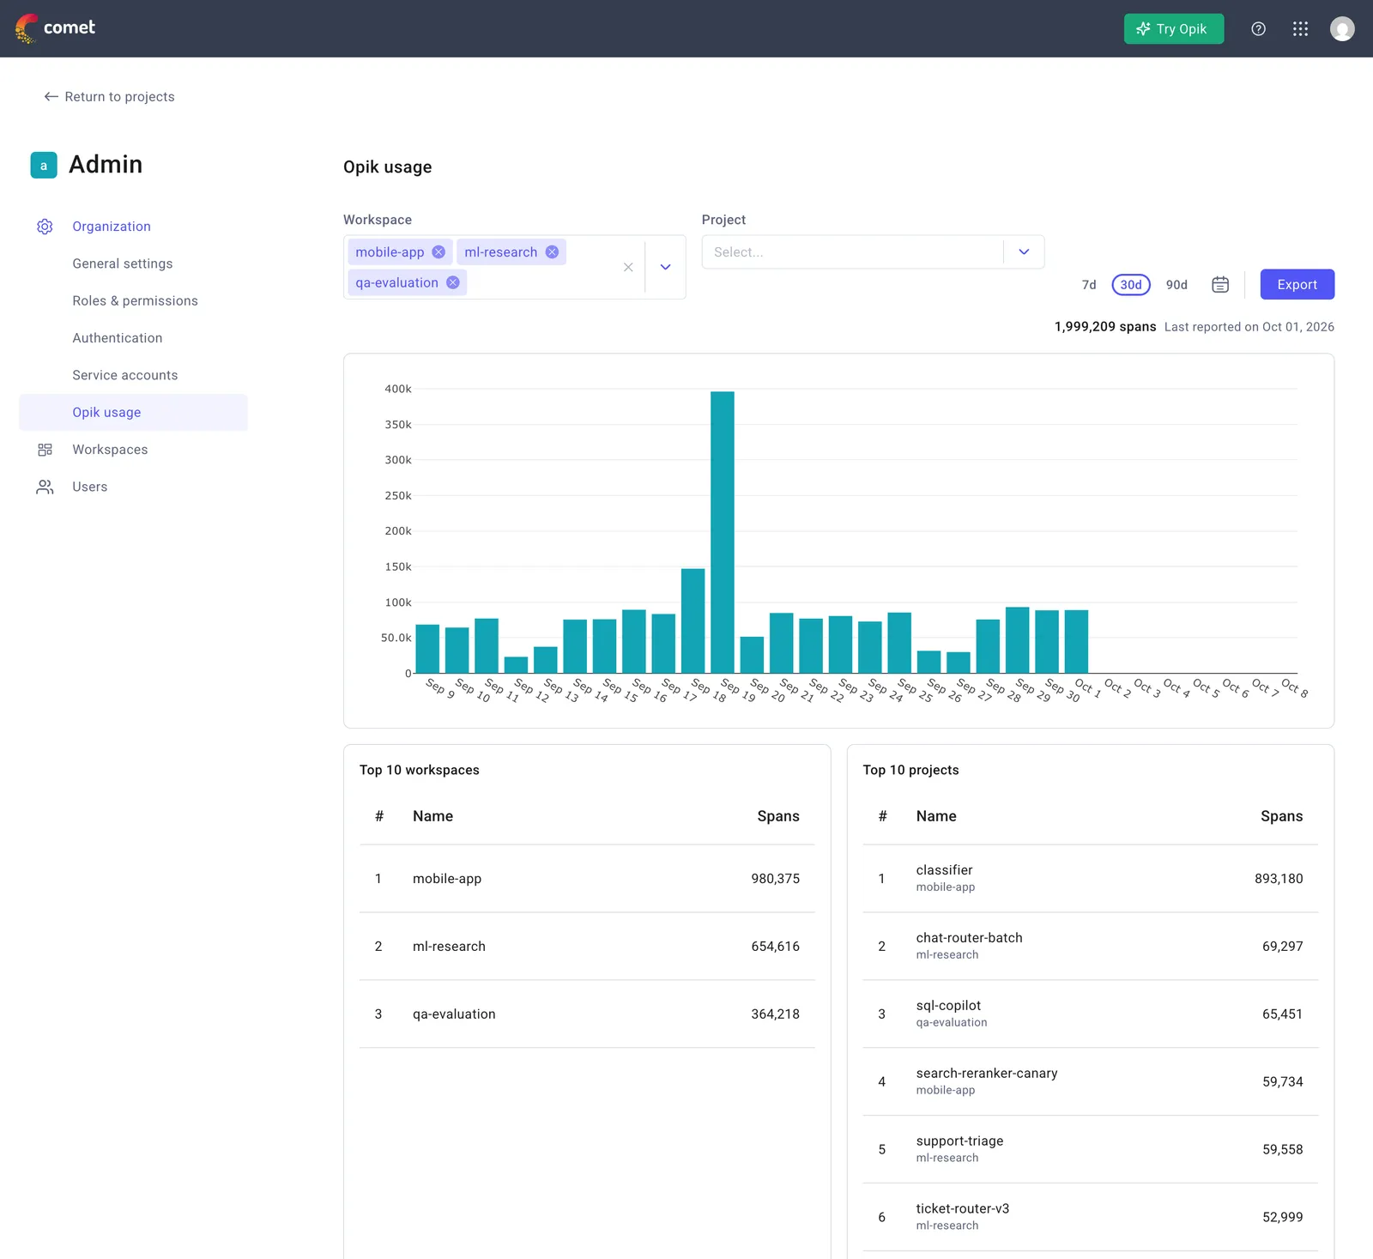
Task: Click qa-evaluation in Top 10 workspaces
Action: point(454,1014)
